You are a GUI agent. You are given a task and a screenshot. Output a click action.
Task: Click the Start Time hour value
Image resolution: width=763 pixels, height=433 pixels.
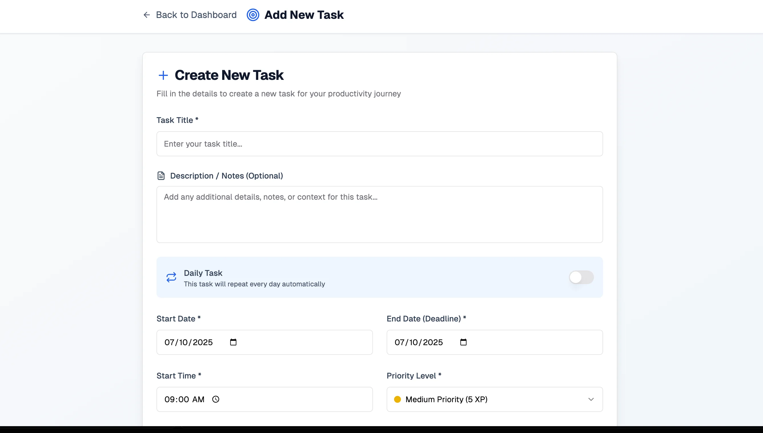coord(169,399)
